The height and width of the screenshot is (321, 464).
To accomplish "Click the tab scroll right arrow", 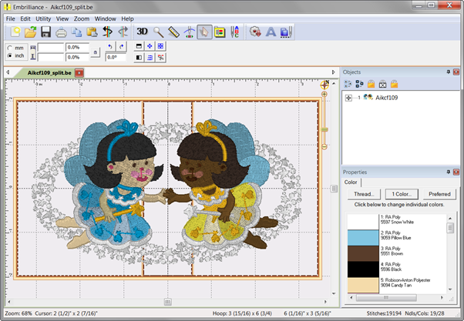I will [332, 72].
